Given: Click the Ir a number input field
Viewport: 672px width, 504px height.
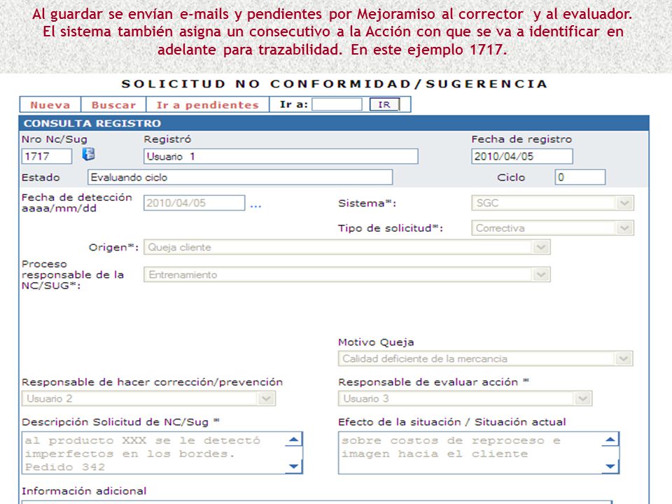Looking at the screenshot, I should (337, 104).
